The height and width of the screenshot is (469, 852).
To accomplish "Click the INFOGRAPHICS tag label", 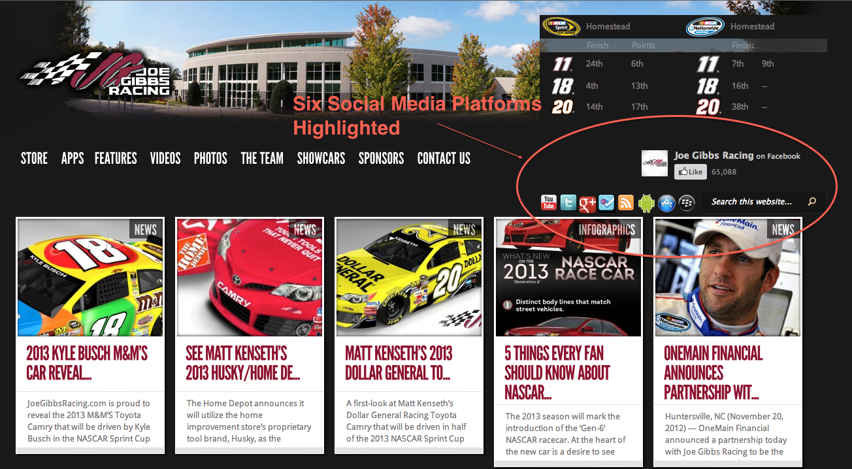I will pos(607,229).
